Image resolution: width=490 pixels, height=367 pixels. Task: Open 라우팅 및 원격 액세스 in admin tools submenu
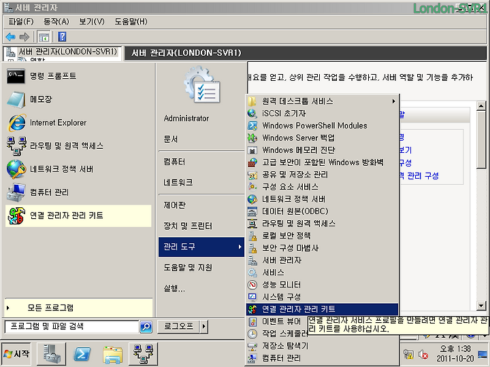322,224
